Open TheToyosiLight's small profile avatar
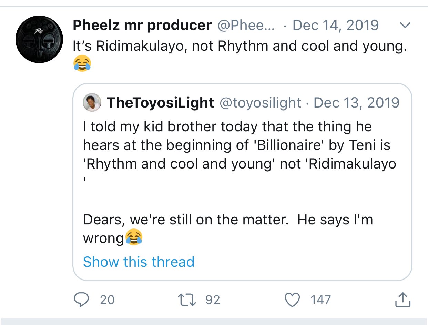Viewport: 428px width, 325px height. click(x=92, y=102)
